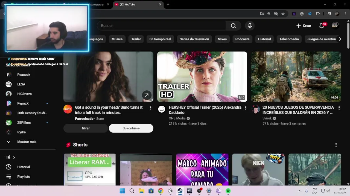Open the Chrome three-dot menu
Viewport: 350px width, 196px height.
coord(345,14)
